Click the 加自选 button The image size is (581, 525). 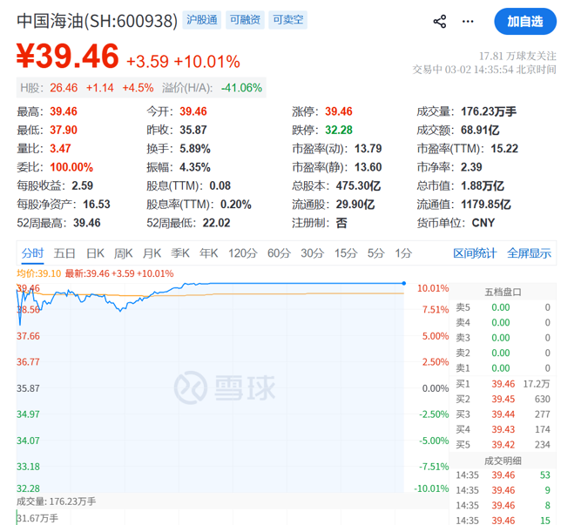point(524,21)
